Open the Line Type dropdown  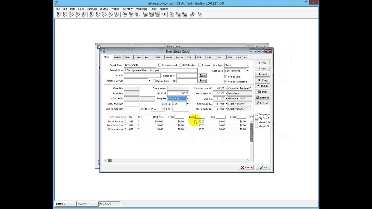[247, 65]
